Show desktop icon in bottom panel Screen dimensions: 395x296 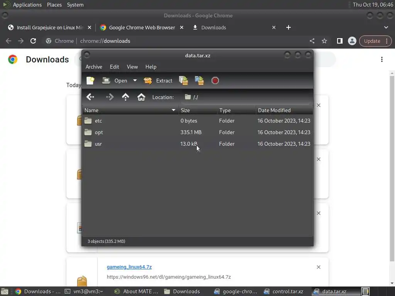click(x=5, y=291)
